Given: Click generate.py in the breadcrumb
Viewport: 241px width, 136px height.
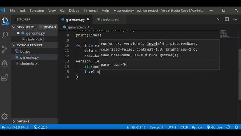Looking at the screenshot, I should click(x=77, y=27).
